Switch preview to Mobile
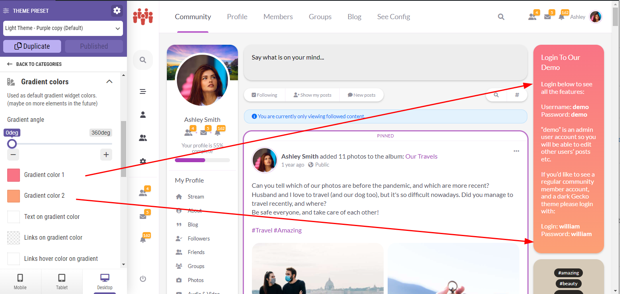The width and height of the screenshot is (620, 294). click(x=20, y=282)
